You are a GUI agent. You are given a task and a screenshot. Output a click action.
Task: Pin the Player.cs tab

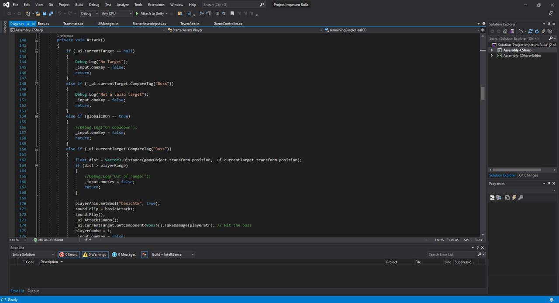pyautogui.click(x=28, y=24)
